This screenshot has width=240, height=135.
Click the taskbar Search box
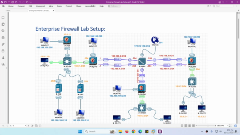pos(100,132)
